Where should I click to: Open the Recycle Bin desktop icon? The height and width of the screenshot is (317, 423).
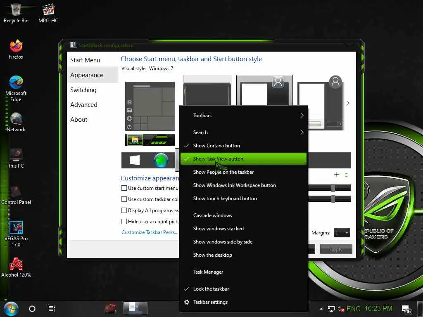[x=16, y=13]
